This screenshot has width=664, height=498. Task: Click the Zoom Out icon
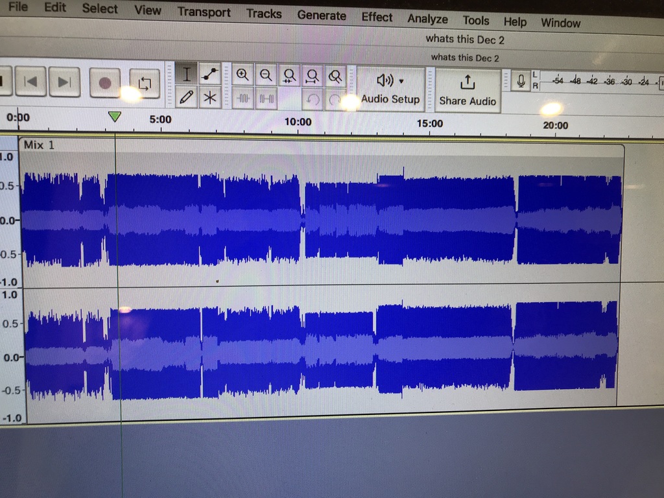(266, 75)
